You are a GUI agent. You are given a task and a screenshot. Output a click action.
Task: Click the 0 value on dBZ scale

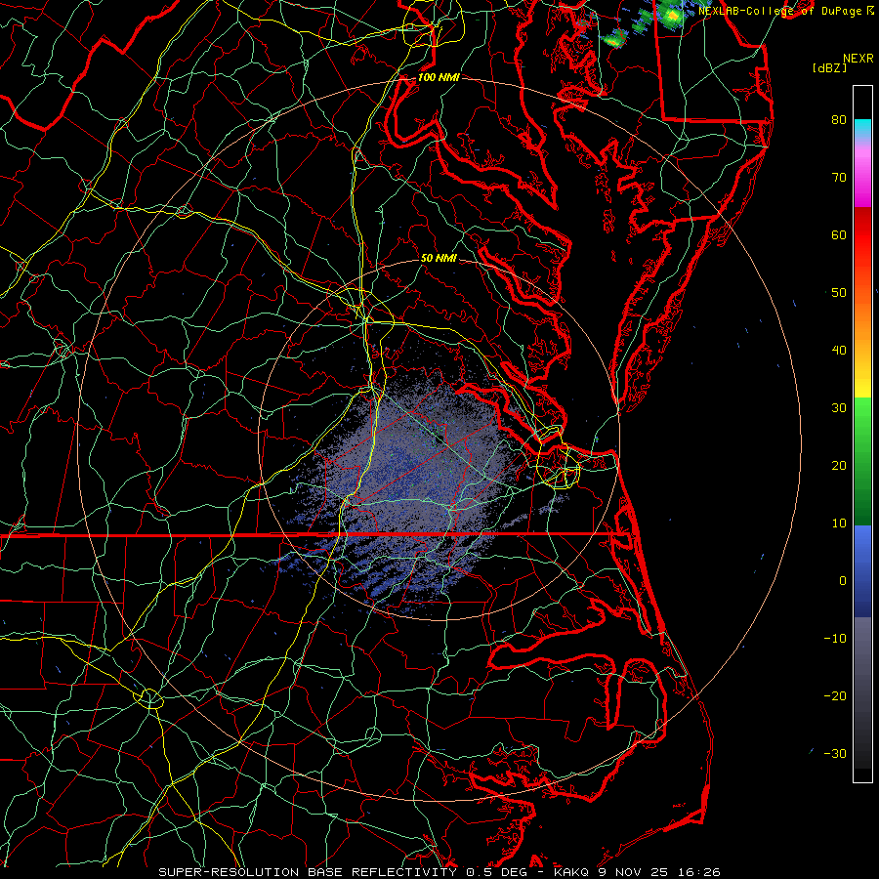coord(843,581)
